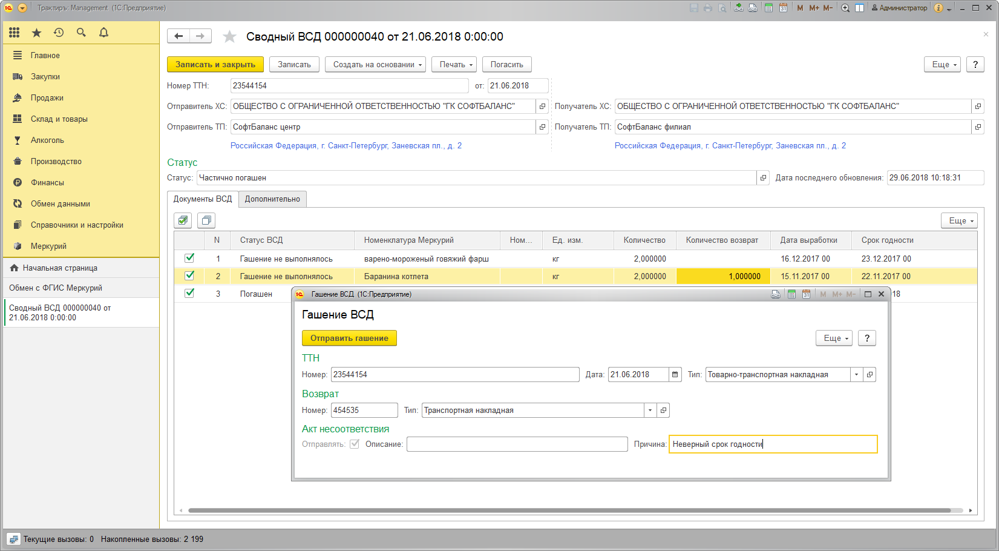Expand Создать на основании dropdown

point(375,64)
